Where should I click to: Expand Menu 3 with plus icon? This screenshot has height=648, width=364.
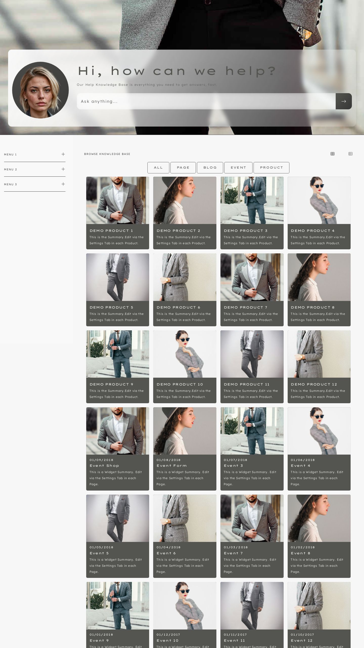(63, 184)
